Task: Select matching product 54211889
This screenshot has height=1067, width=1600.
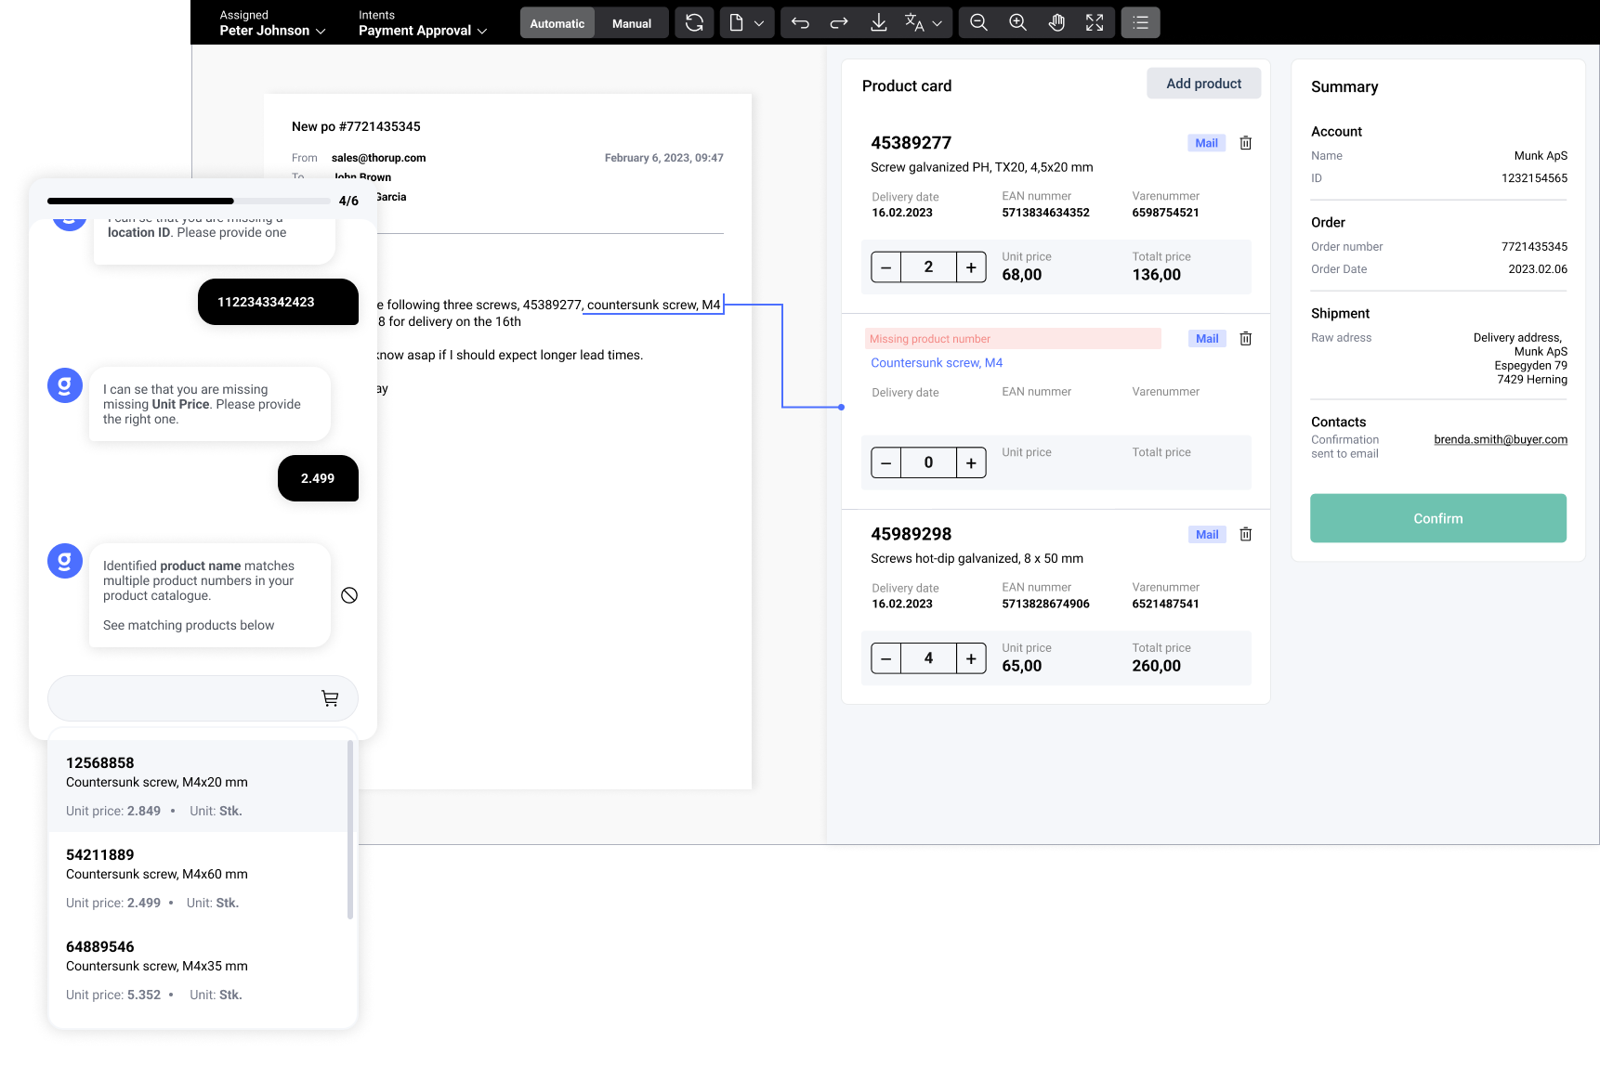Action: pyautogui.click(x=197, y=878)
